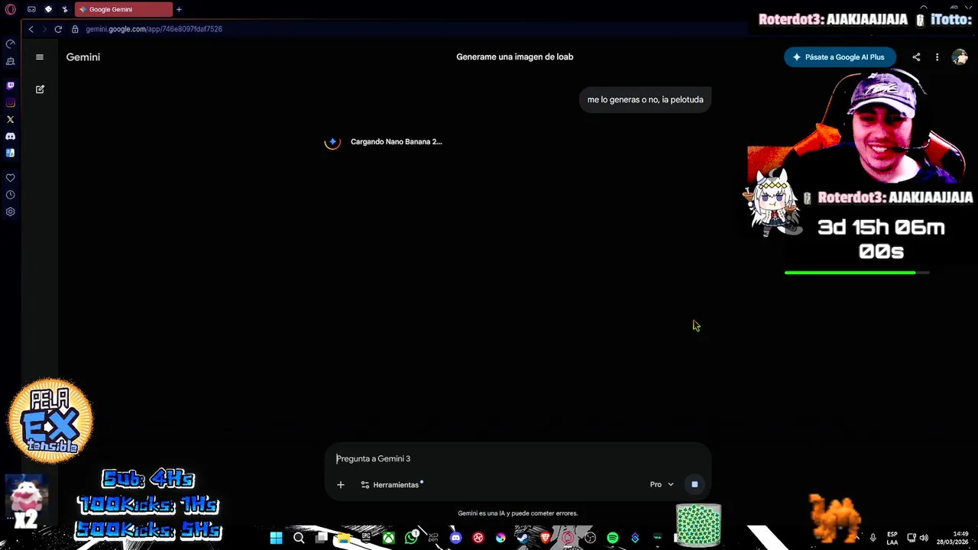Image resolution: width=978 pixels, height=550 pixels.
Task: Click the price tag pinned tab icon
Action: (48, 10)
